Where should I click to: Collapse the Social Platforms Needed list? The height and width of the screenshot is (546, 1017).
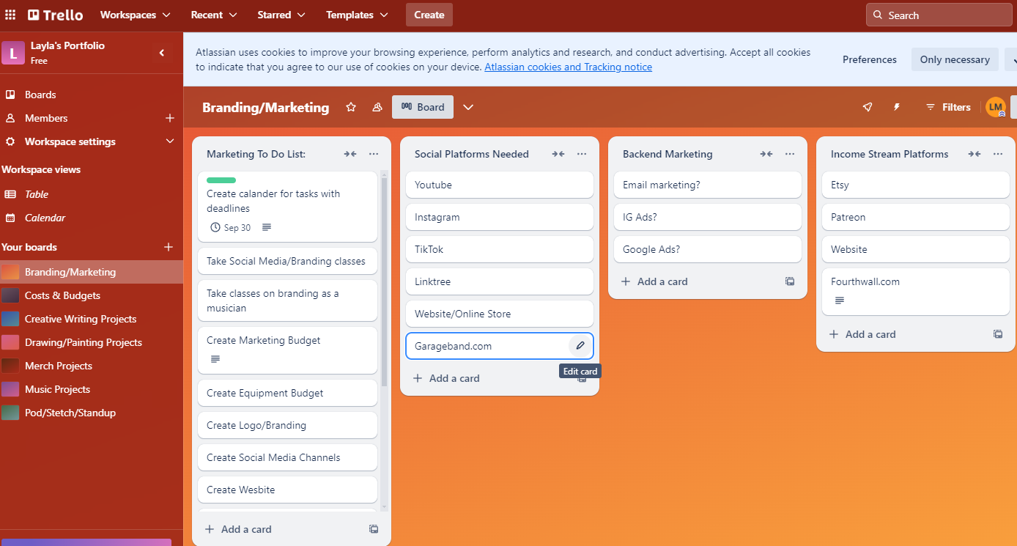558,154
